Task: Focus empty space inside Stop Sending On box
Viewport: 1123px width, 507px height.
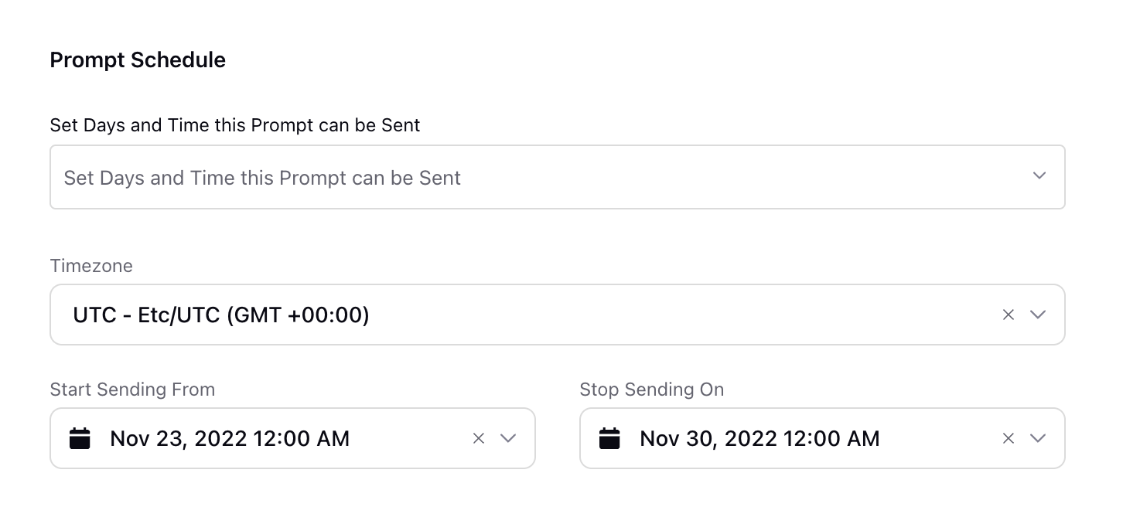Action: tap(940, 438)
